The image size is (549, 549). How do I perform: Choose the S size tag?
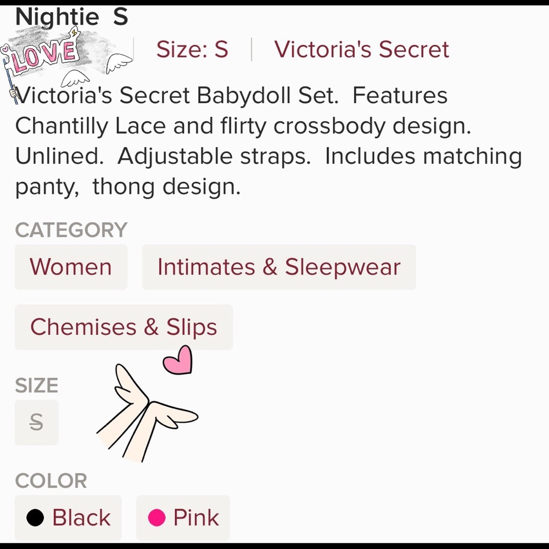point(36,422)
